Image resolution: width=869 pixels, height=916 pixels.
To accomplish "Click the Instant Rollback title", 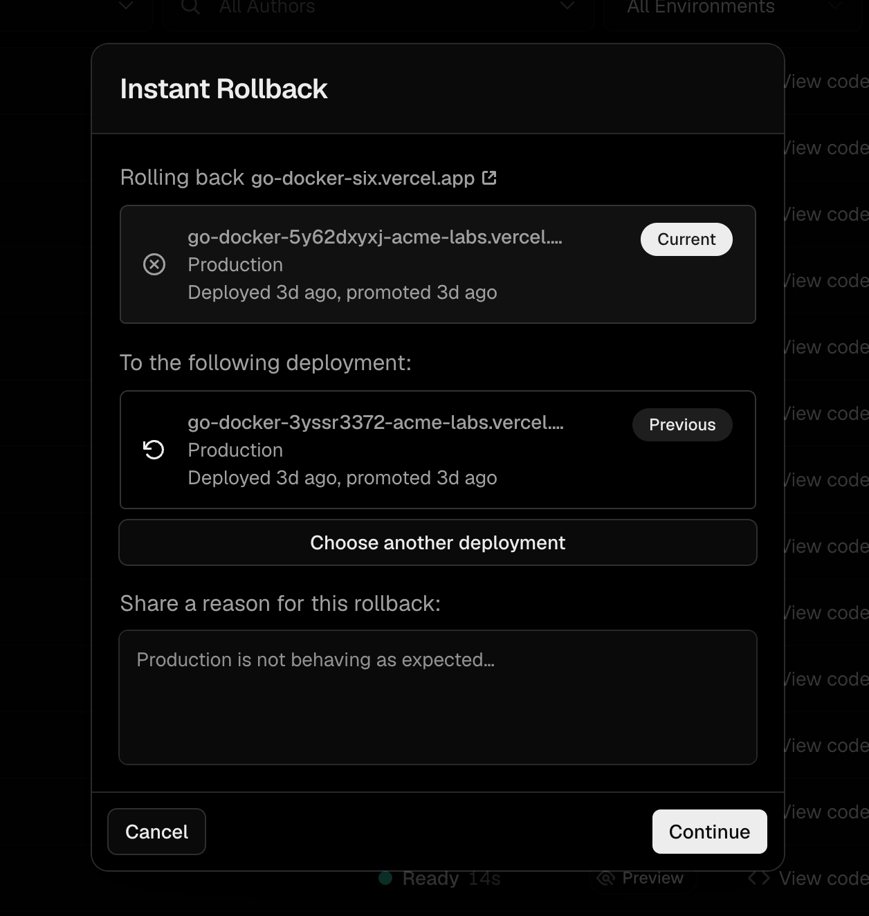I will pos(223,89).
